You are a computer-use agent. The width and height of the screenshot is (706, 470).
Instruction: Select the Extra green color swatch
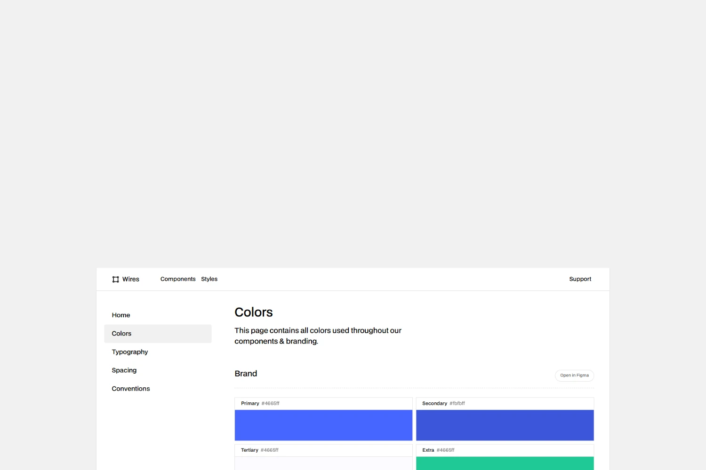point(505,464)
